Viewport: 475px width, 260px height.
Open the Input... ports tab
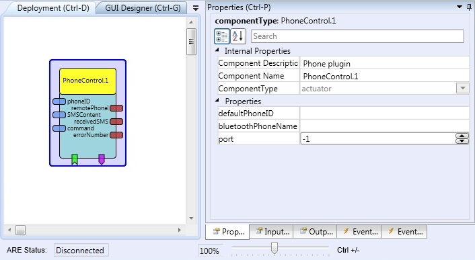pos(271,232)
